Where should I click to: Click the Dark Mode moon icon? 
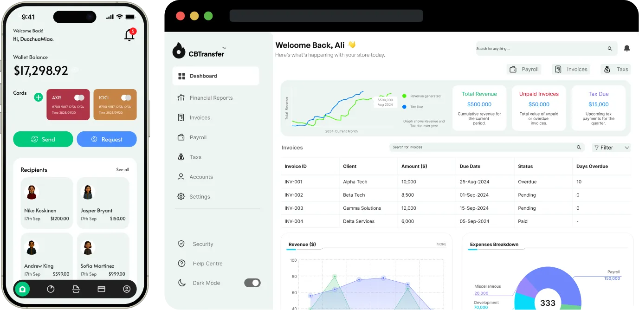[x=181, y=283]
